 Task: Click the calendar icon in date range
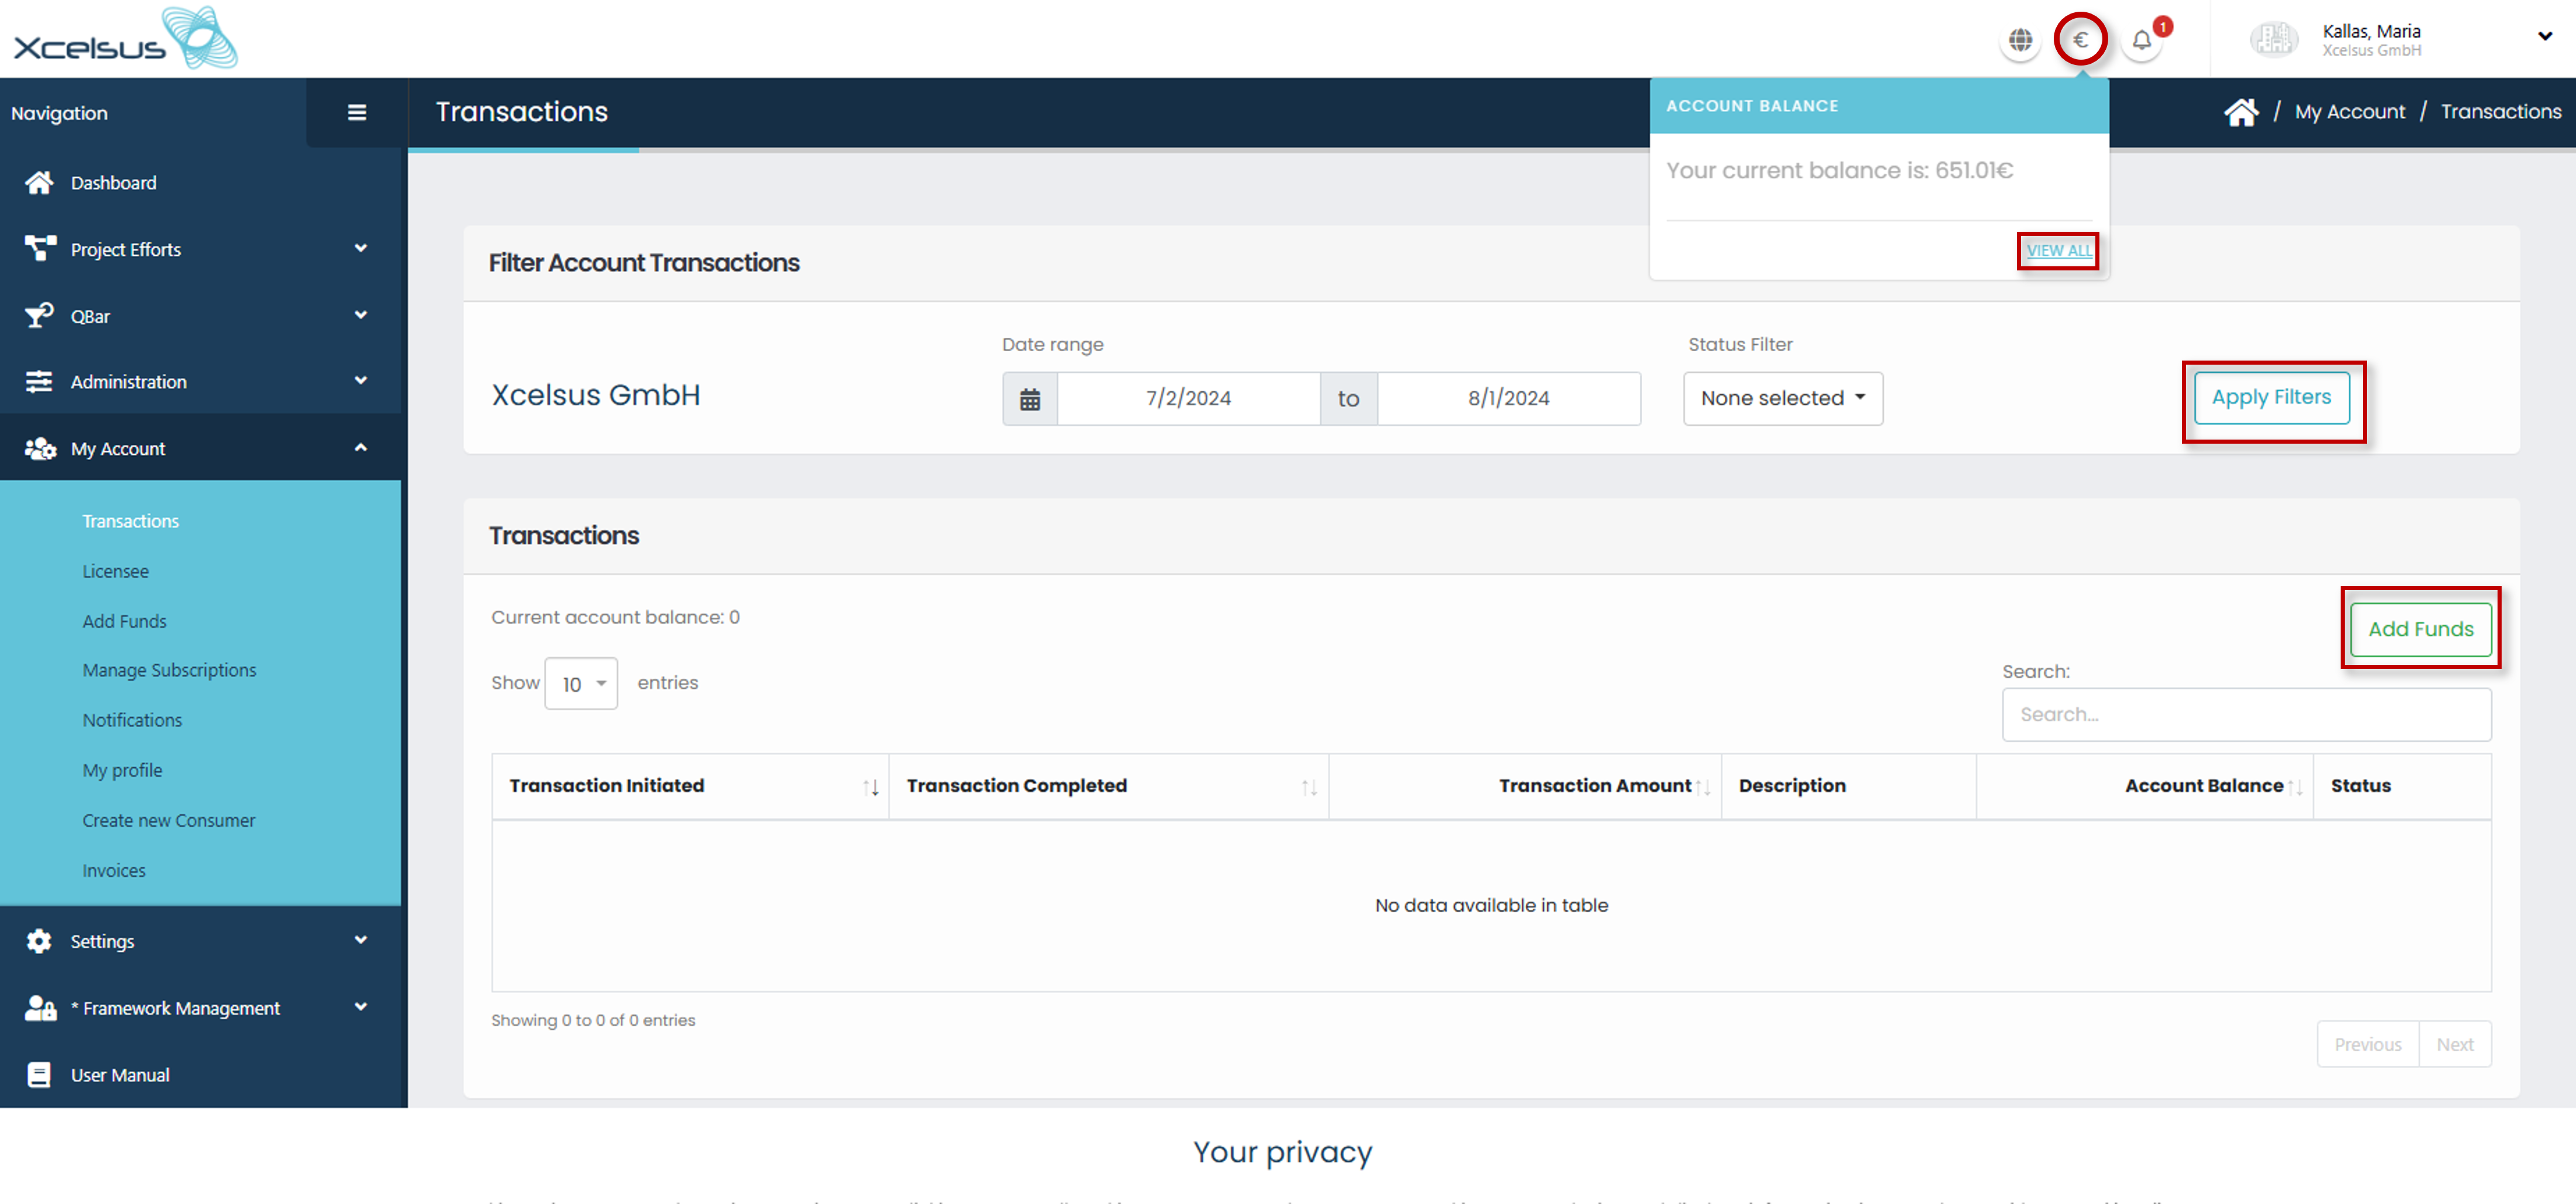(x=1030, y=399)
